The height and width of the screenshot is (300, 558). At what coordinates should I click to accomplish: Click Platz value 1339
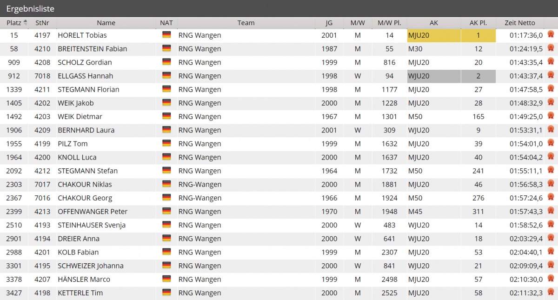[x=14, y=89]
